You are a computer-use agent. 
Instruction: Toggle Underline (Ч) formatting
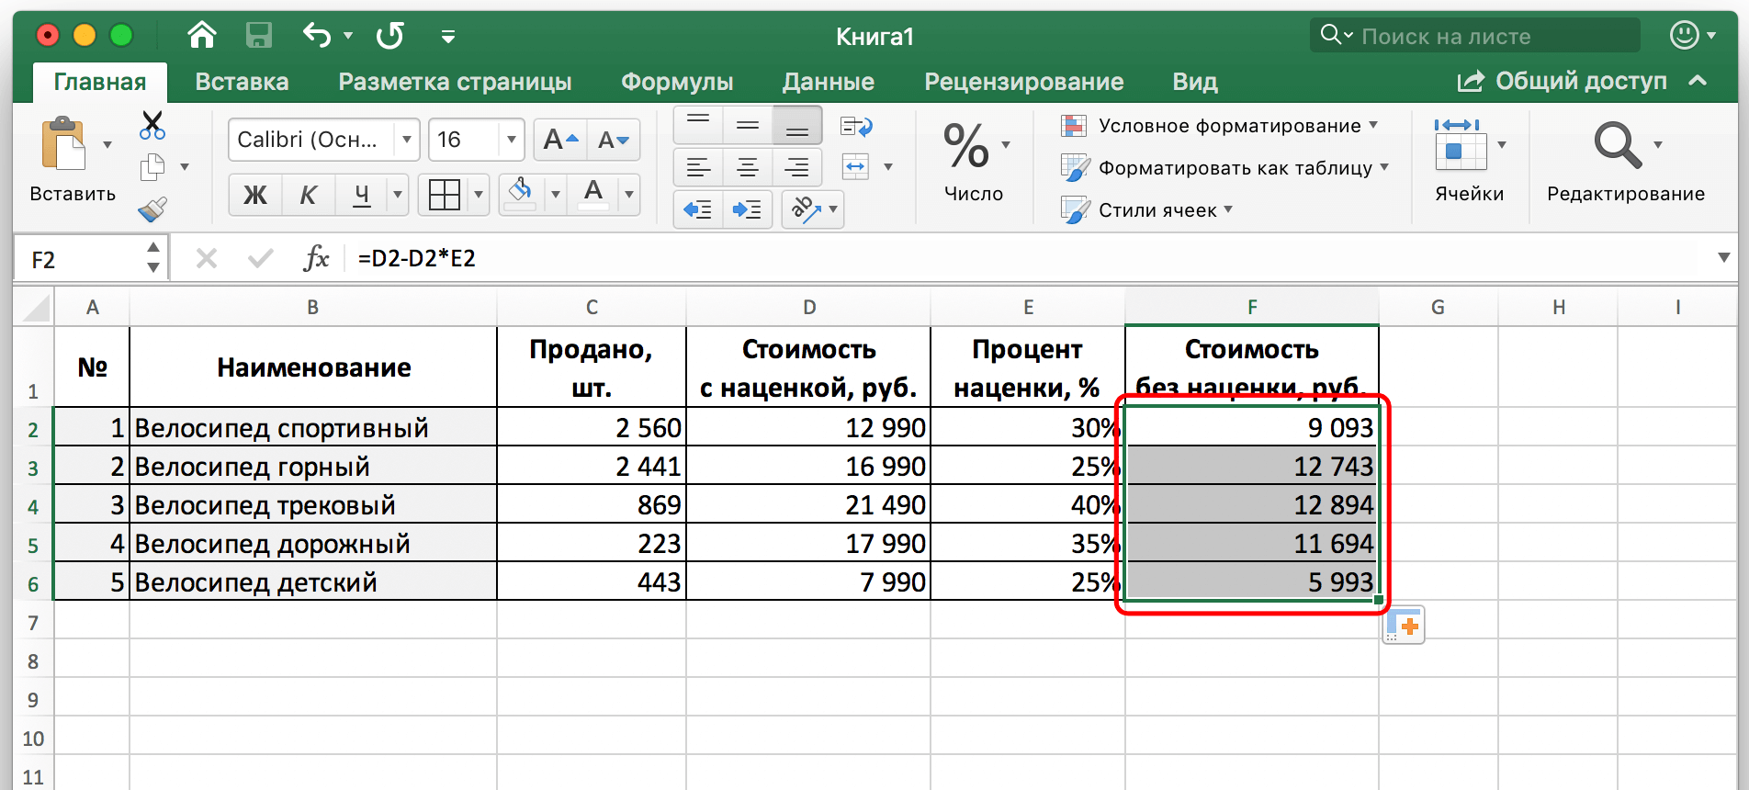tap(362, 195)
